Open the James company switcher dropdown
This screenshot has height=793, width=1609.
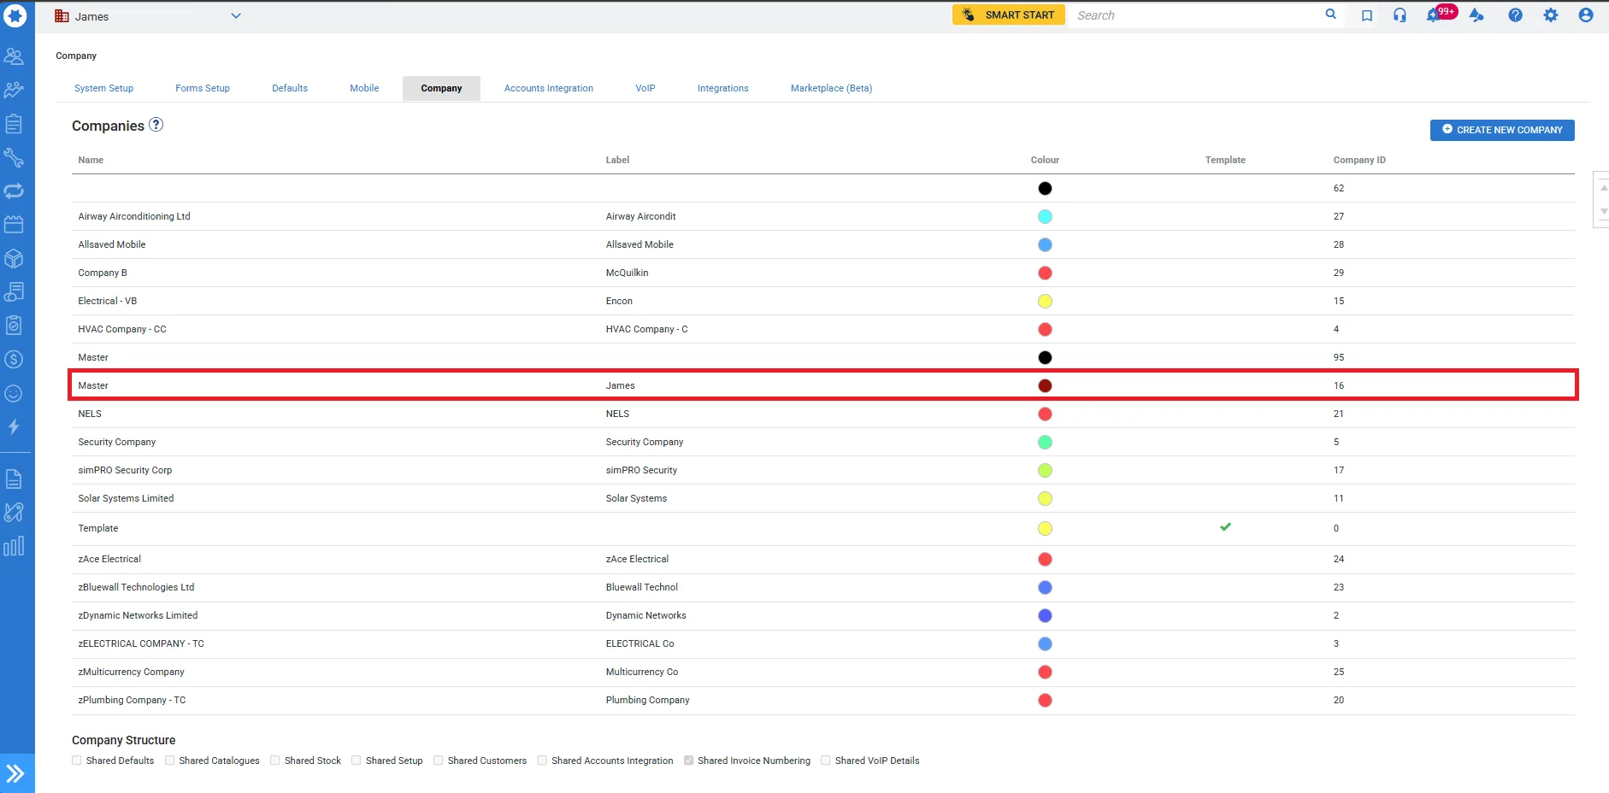(148, 16)
